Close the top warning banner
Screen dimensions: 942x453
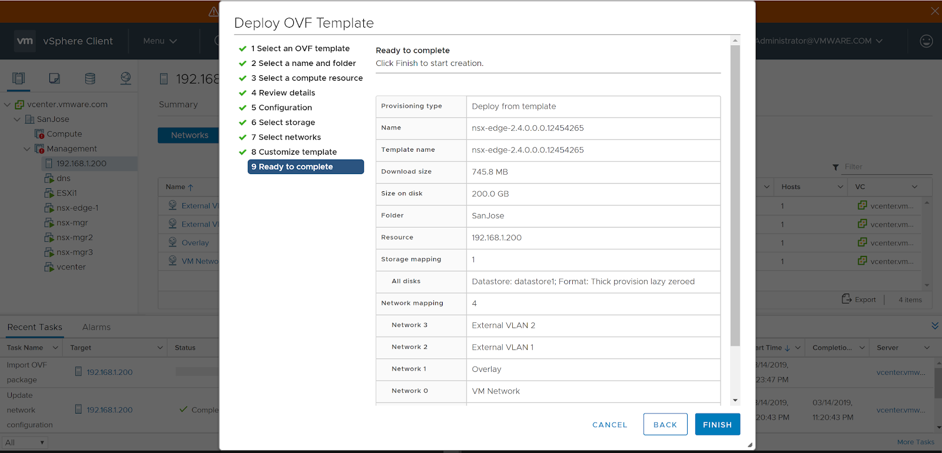[935, 11]
